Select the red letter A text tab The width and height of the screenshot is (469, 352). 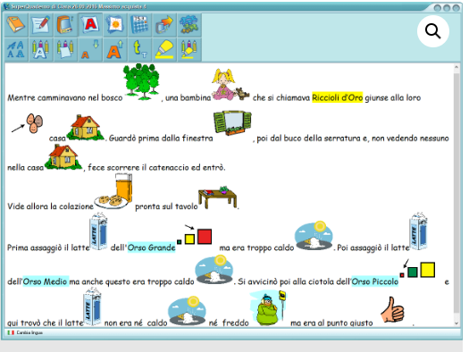[90, 25]
